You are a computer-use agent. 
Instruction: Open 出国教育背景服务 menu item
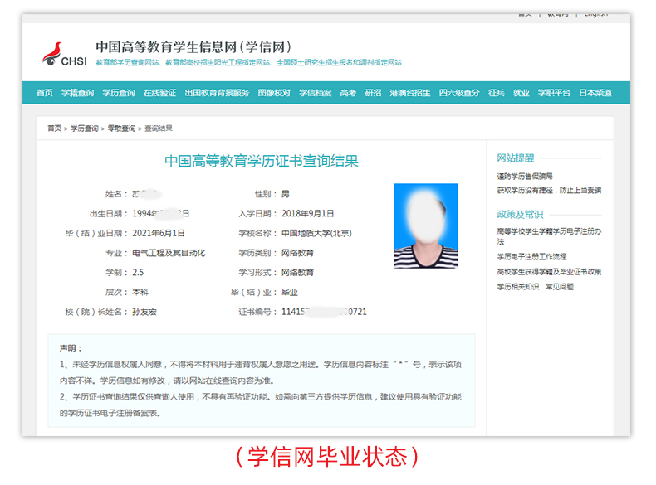tap(217, 93)
